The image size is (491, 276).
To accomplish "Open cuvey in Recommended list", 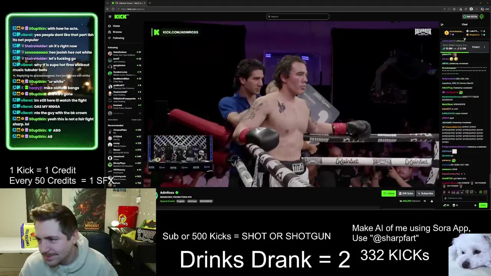I will point(124,144).
